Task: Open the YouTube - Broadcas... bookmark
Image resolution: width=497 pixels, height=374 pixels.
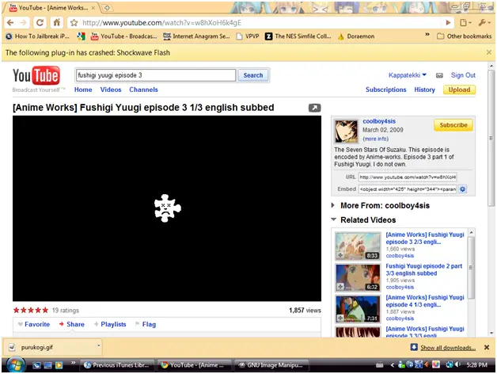Action: click(123, 36)
